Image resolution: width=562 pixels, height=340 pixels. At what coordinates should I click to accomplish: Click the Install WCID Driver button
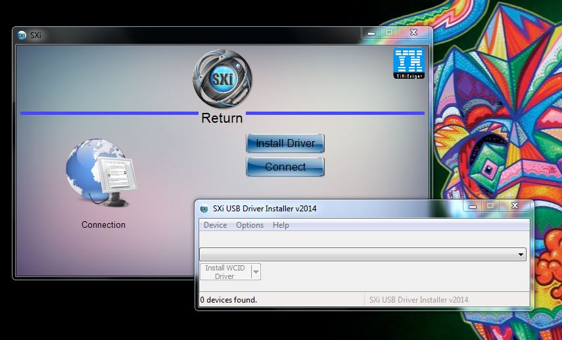224,272
